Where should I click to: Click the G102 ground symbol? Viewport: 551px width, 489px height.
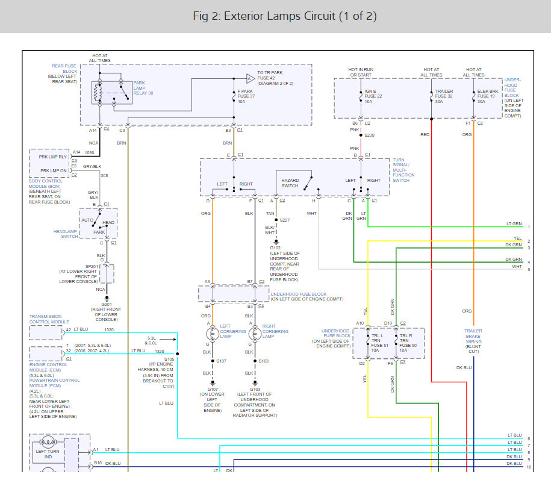tap(276, 240)
